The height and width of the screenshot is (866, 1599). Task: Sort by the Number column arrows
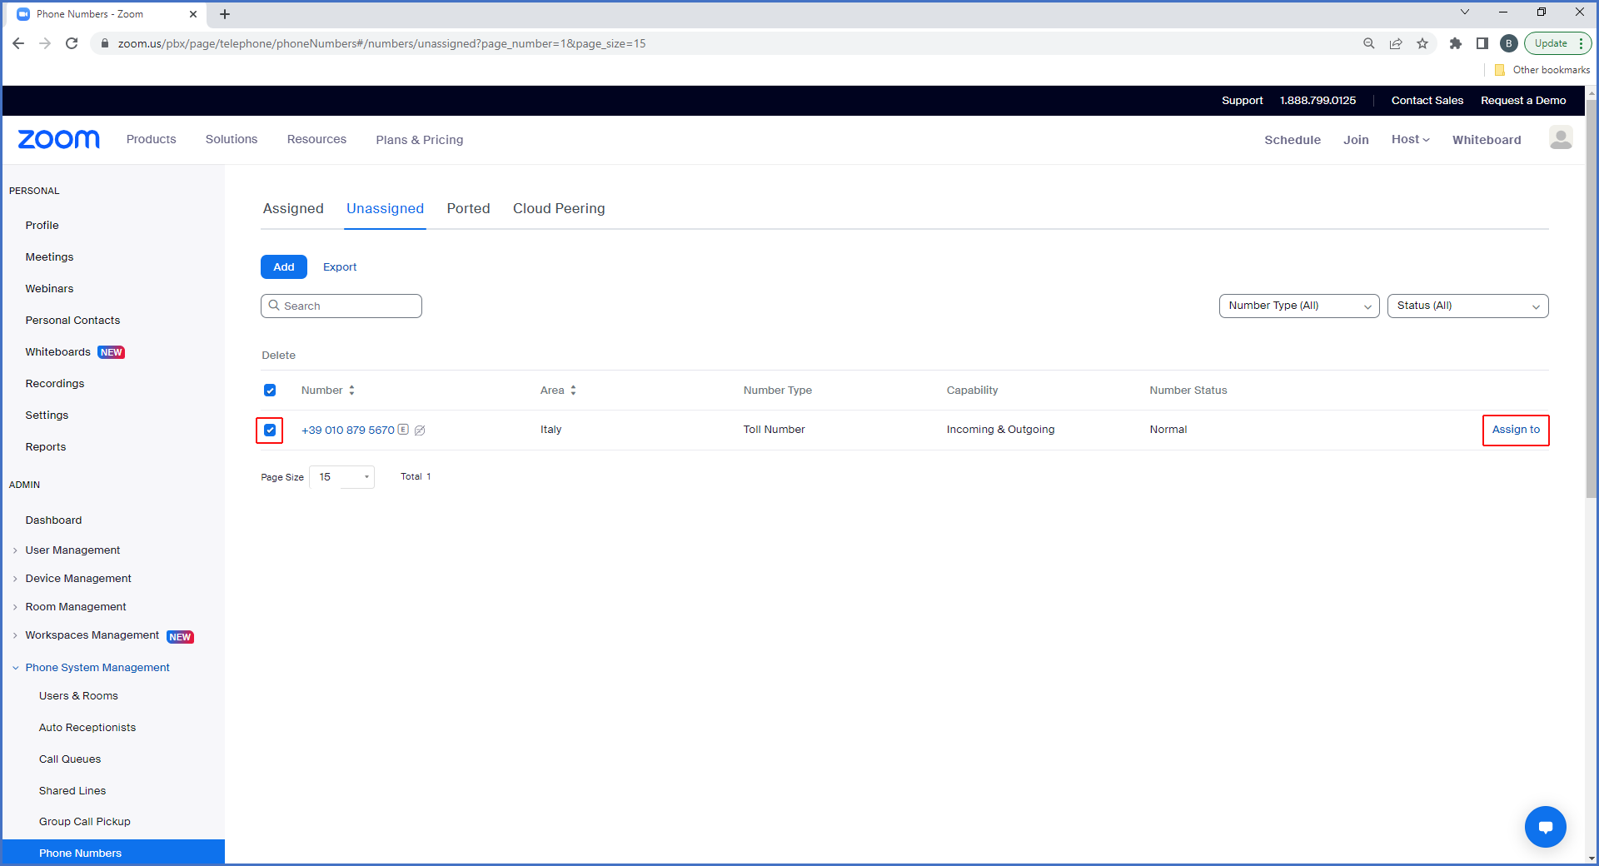pyautogui.click(x=351, y=390)
